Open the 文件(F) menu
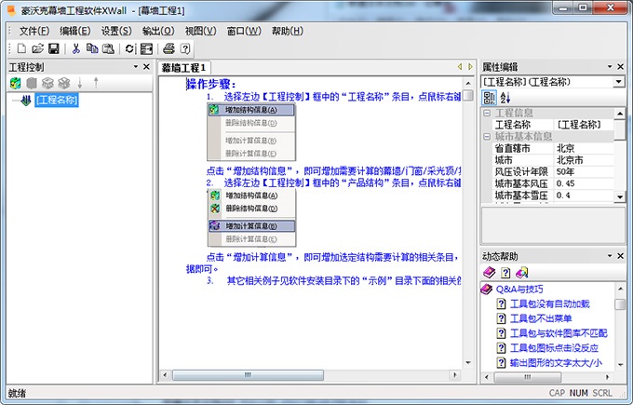Image resolution: width=633 pixels, height=405 pixels. coord(34,31)
